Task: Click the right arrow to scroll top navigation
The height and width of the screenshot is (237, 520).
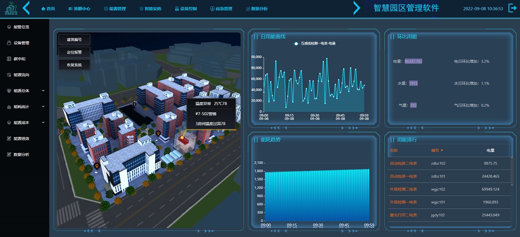Action: [x=357, y=8]
